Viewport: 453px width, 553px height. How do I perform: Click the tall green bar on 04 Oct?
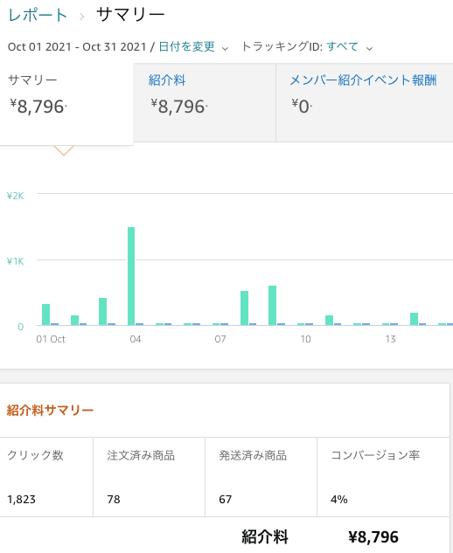pyautogui.click(x=131, y=276)
